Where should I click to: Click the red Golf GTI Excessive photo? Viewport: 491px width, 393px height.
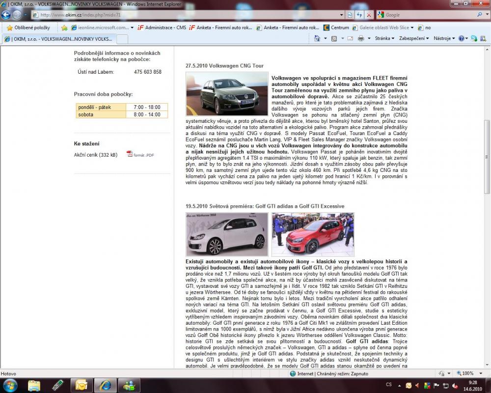[x=313, y=234]
